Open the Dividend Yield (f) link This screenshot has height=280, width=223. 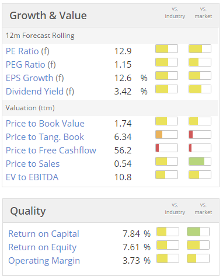tap(40, 92)
